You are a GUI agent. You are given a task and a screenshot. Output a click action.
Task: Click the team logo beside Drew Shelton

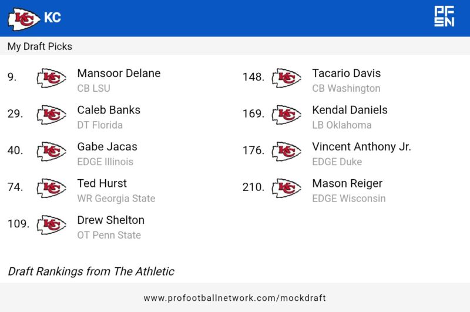click(51, 225)
